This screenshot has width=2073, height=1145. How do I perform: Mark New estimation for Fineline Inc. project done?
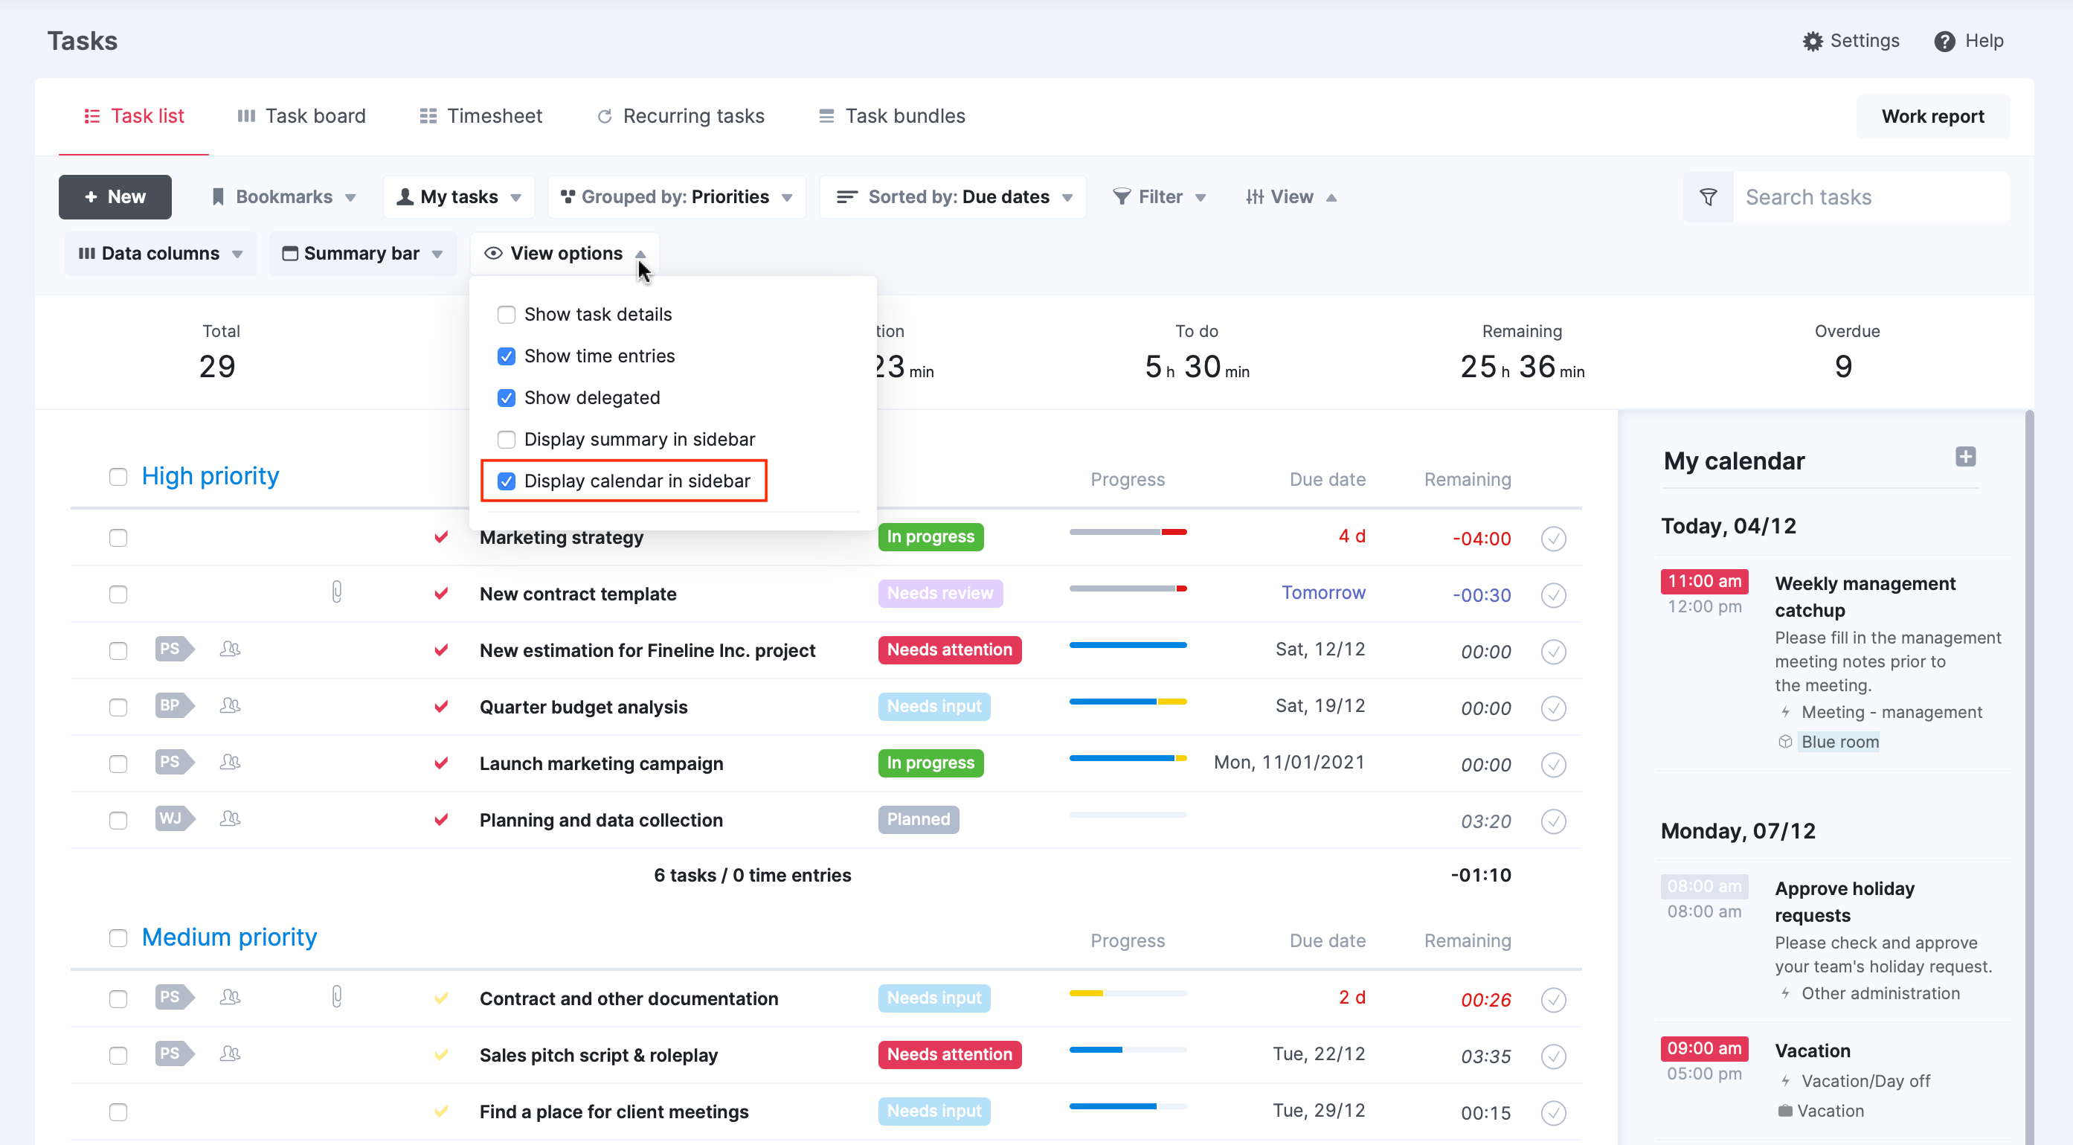coord(1553,652)
